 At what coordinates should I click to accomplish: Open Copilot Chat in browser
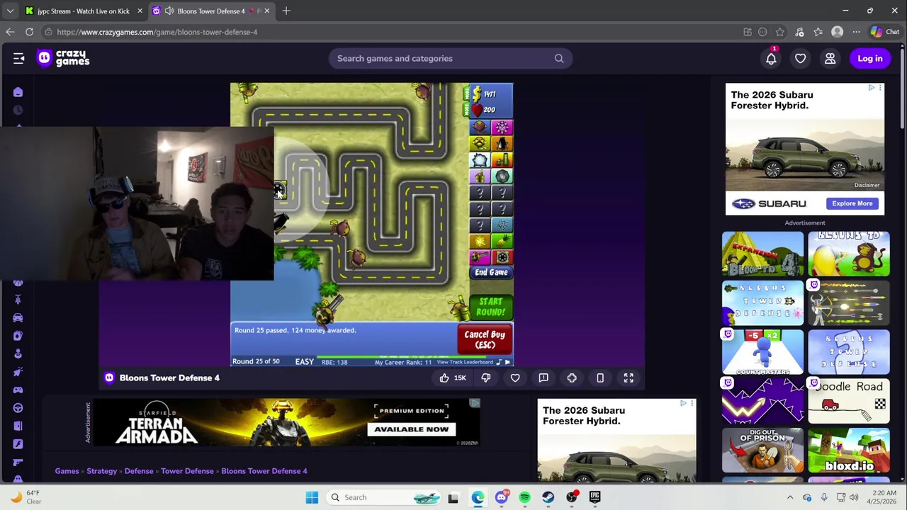tap(884, 32)
